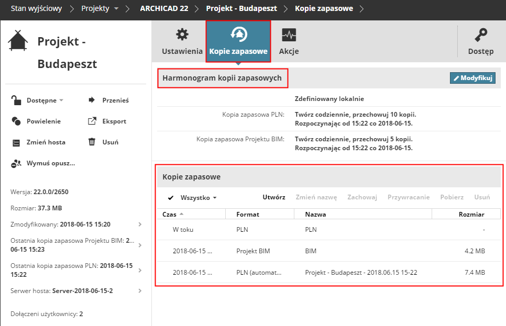Click the Usuń backup action in the list toolbar
The image size is (506, 326).
click(482, 197)
